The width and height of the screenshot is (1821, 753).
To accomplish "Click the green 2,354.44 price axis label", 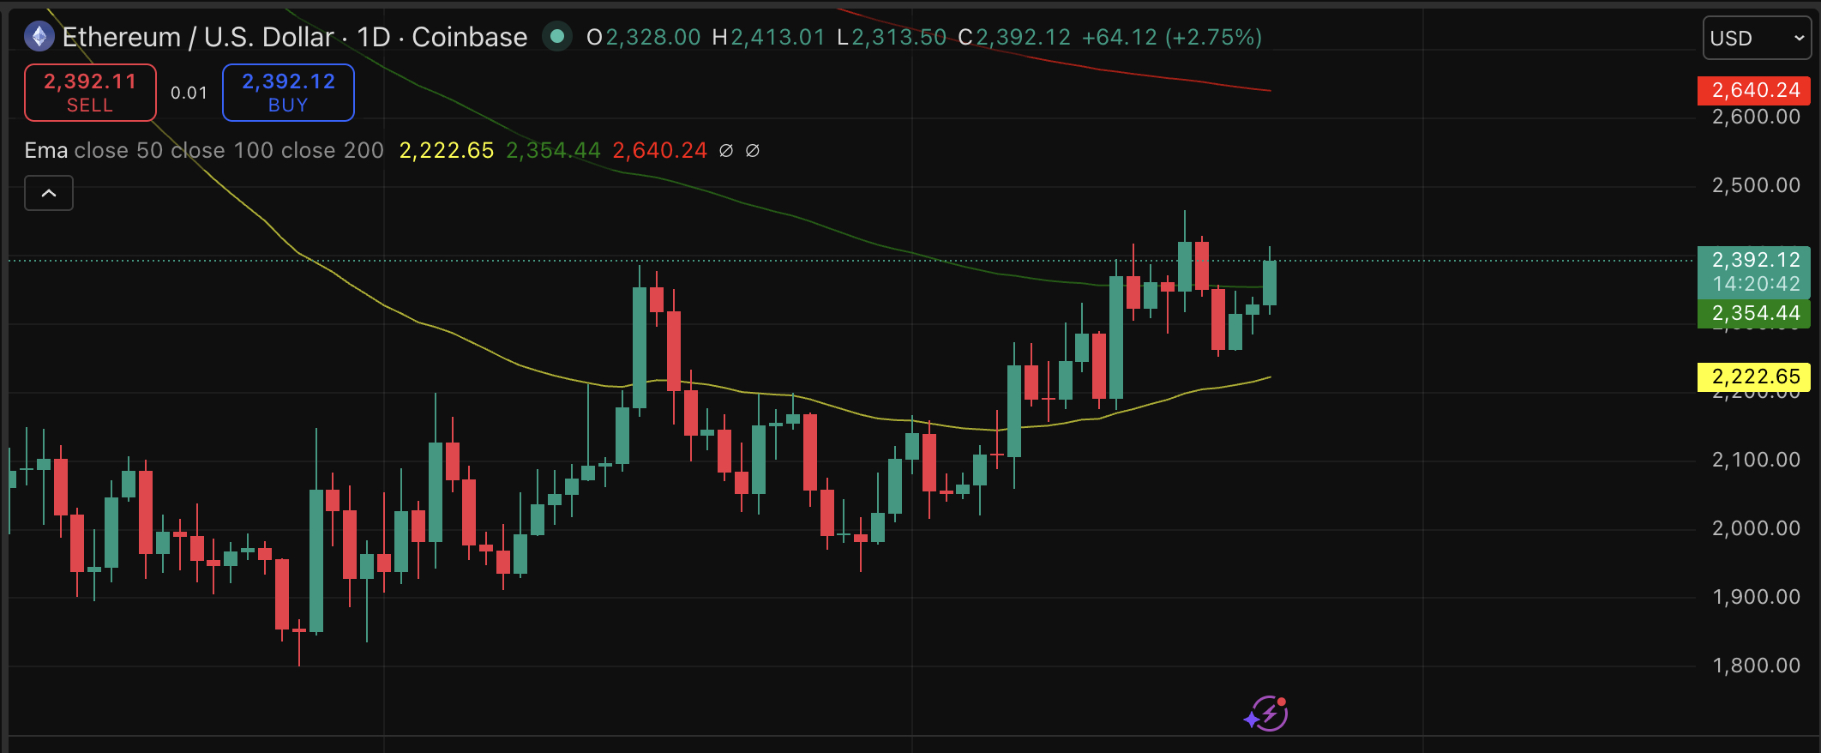I will click(x=1754, y=313).
